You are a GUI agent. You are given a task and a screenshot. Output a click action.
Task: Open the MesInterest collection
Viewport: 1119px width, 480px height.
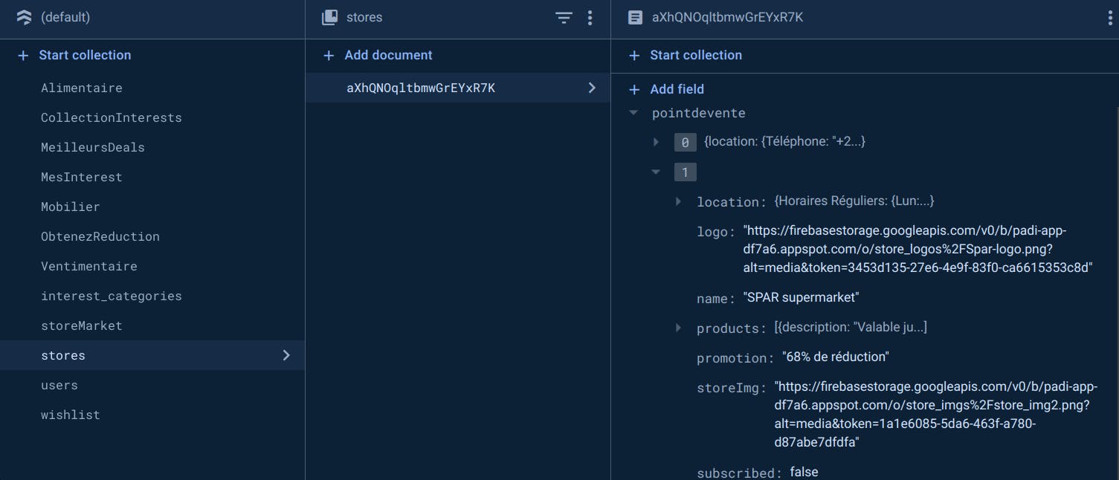coord(82,177)
